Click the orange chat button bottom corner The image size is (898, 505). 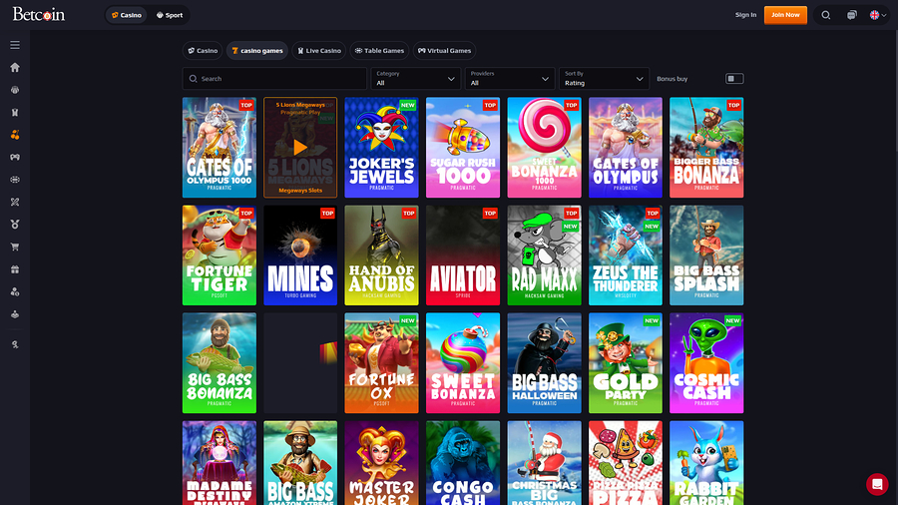pos(877,484)
